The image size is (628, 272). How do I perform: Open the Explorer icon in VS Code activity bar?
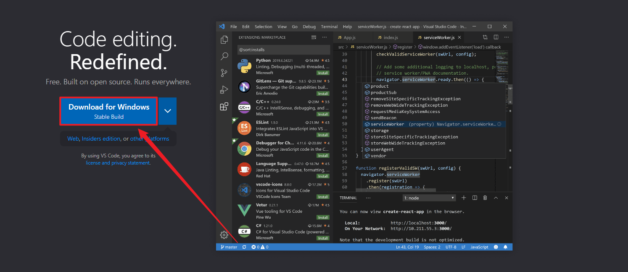click(x=224, y=40)
